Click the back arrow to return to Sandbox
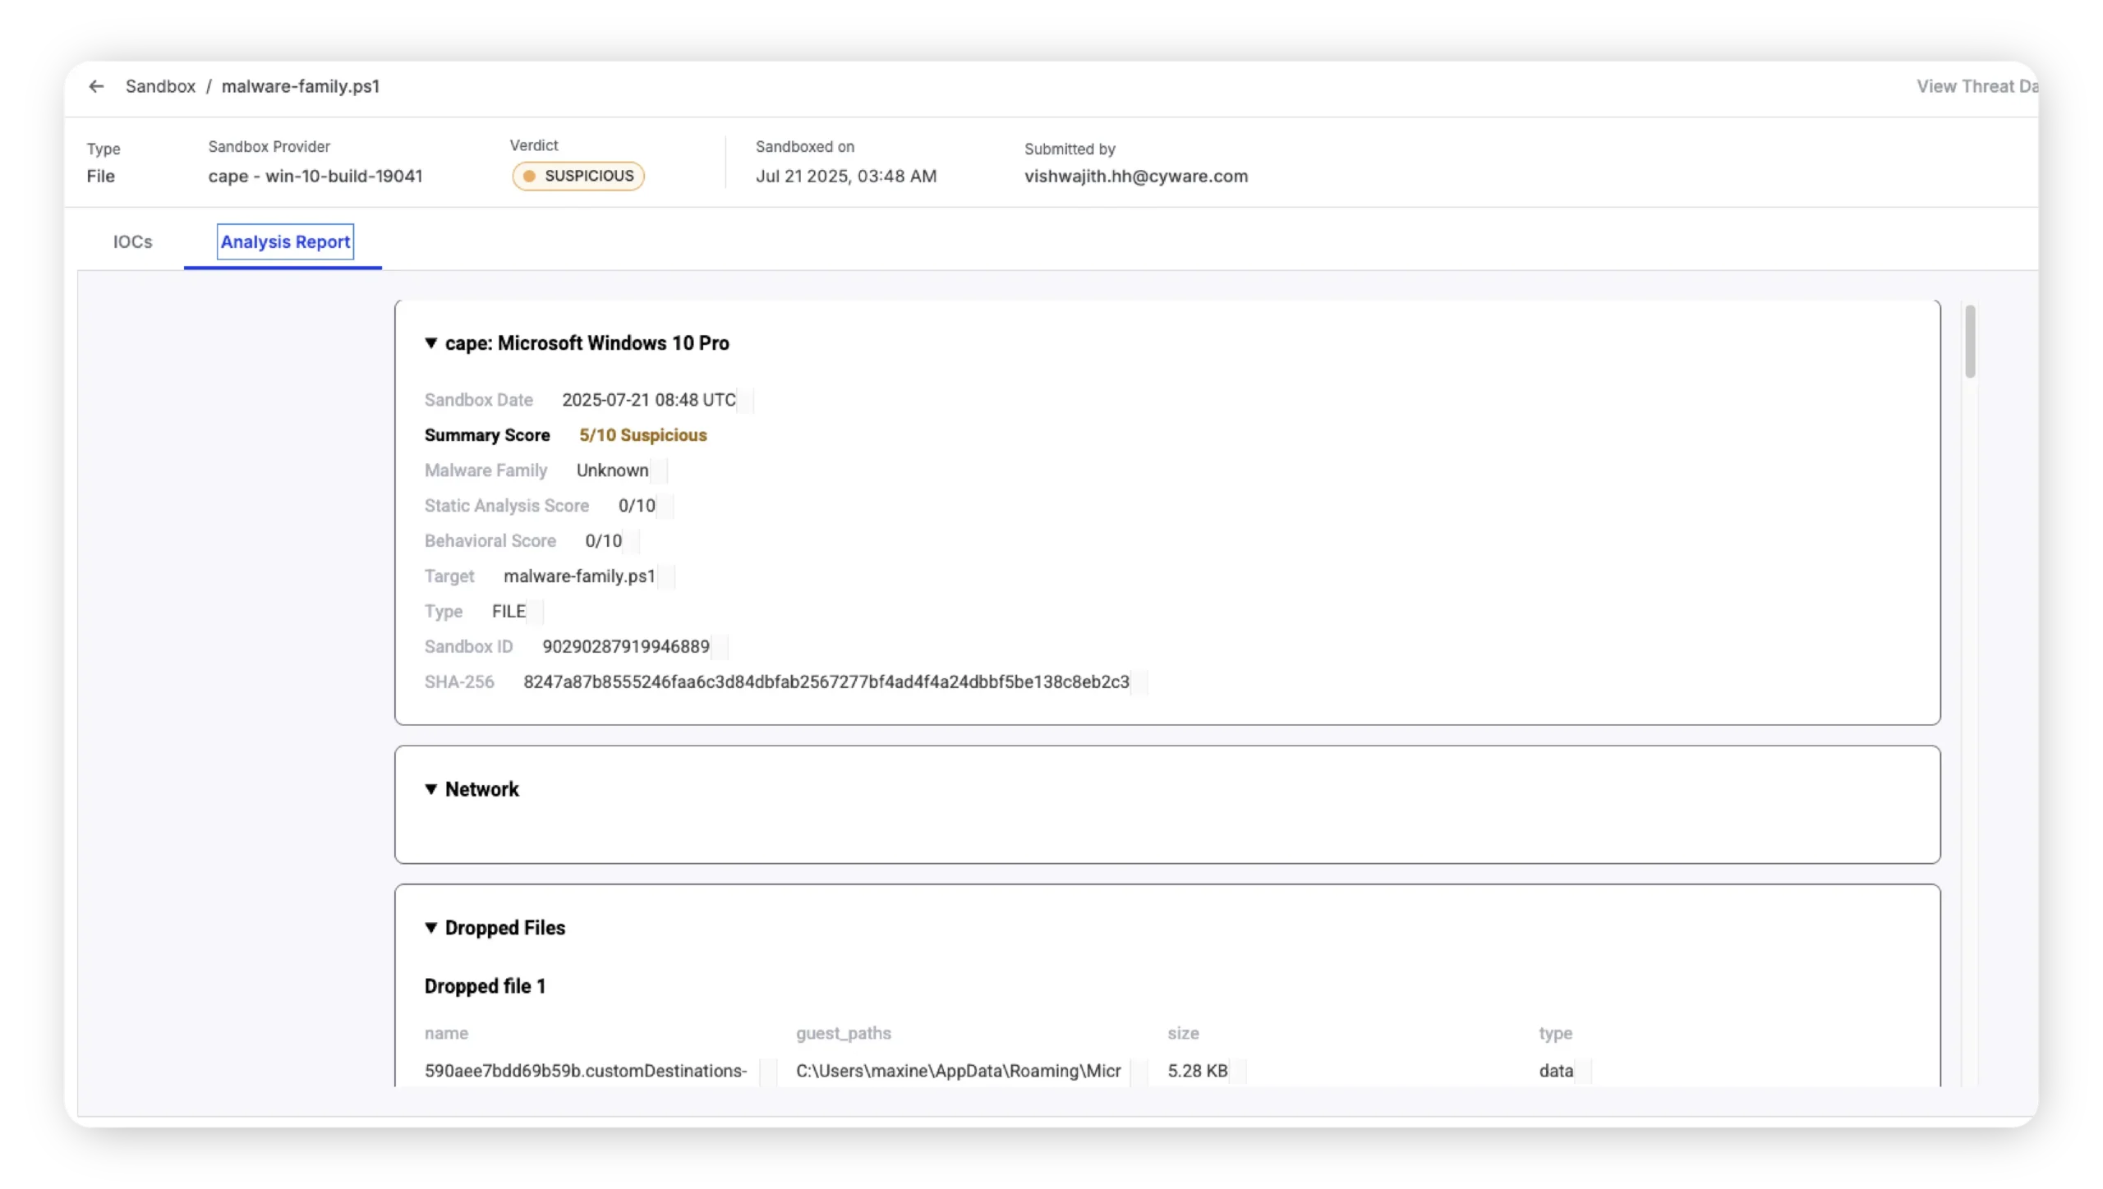This screenshot has height=1189, width=2103. (x=96, y=85)
